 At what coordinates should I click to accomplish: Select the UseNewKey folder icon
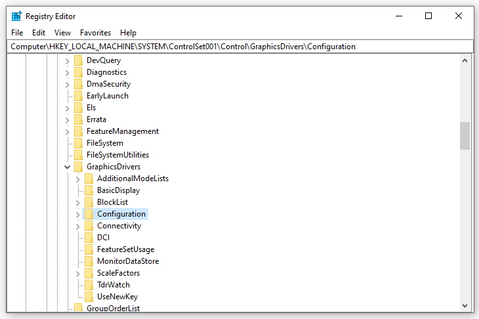89,297
